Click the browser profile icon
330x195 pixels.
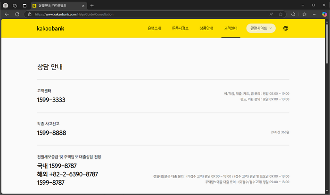(x=7, y=5)
